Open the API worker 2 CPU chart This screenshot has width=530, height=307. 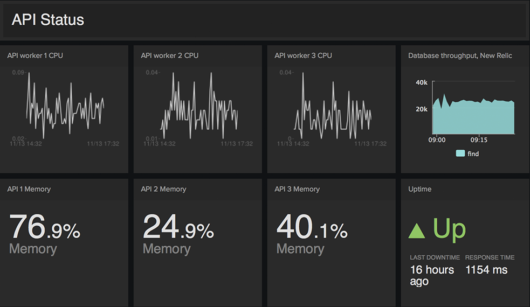click(x=198, y=106)
